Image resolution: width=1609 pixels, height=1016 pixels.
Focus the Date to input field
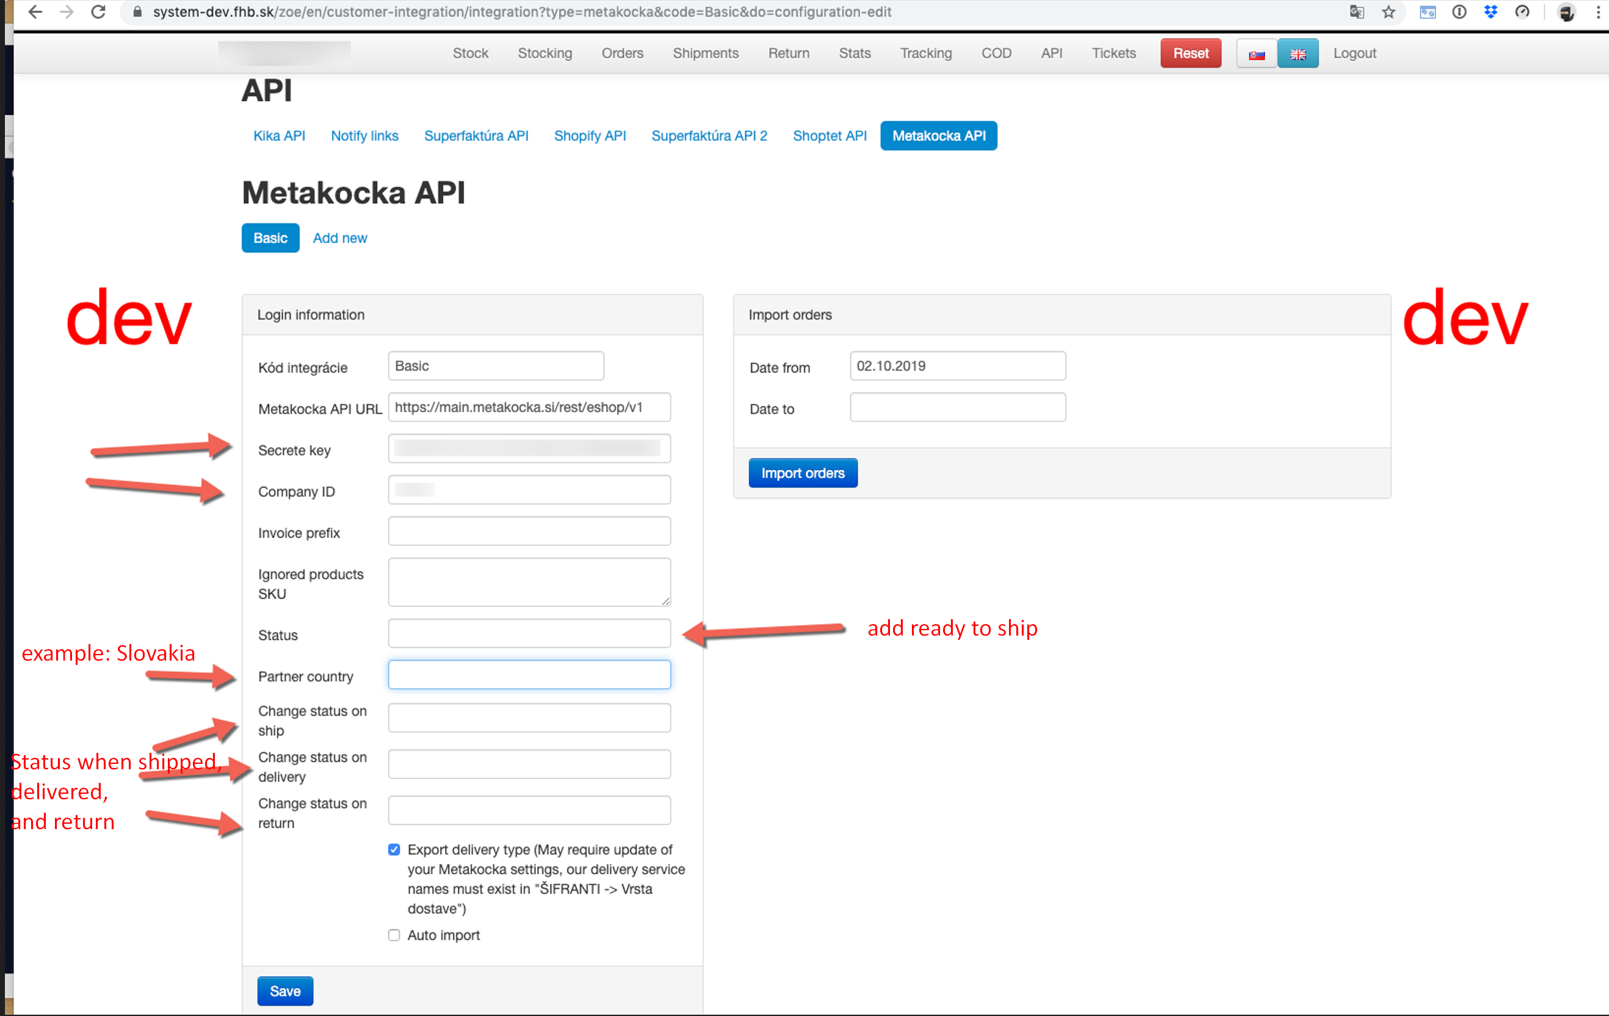tap(957, 408)
